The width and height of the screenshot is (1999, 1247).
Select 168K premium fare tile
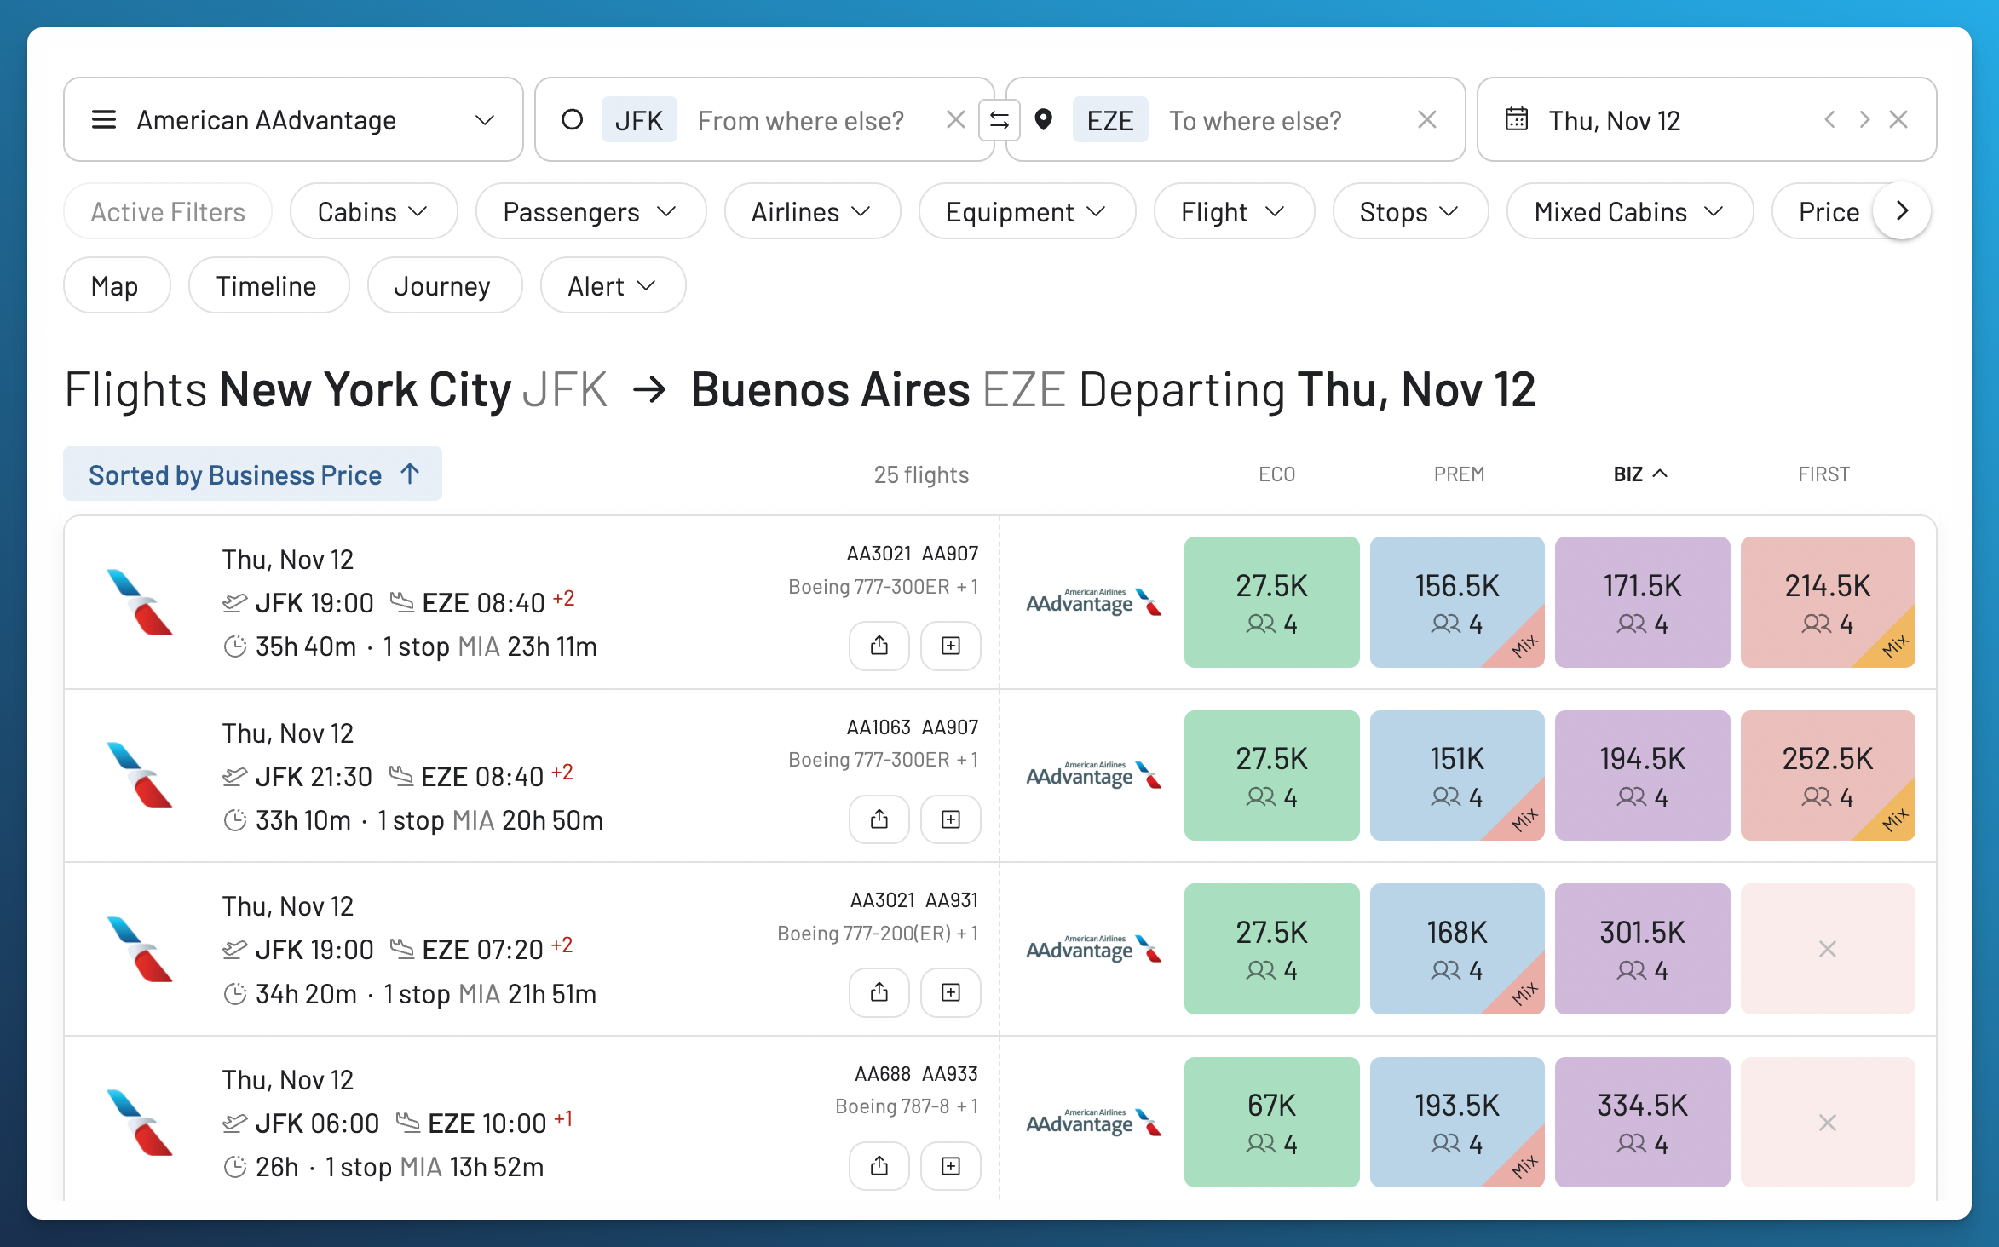tap(1457, 949)
